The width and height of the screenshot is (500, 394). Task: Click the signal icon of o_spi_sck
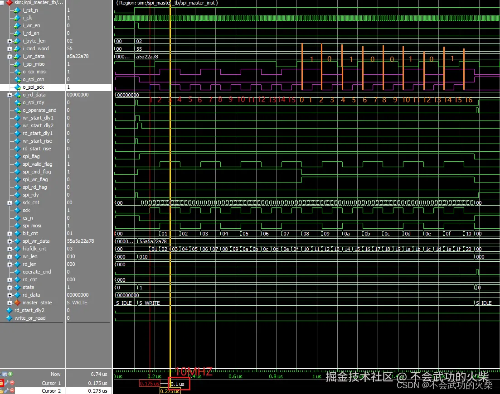tap(17, 87)
